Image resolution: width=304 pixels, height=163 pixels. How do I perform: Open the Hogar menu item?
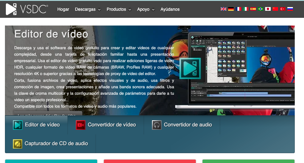point(63,9)
